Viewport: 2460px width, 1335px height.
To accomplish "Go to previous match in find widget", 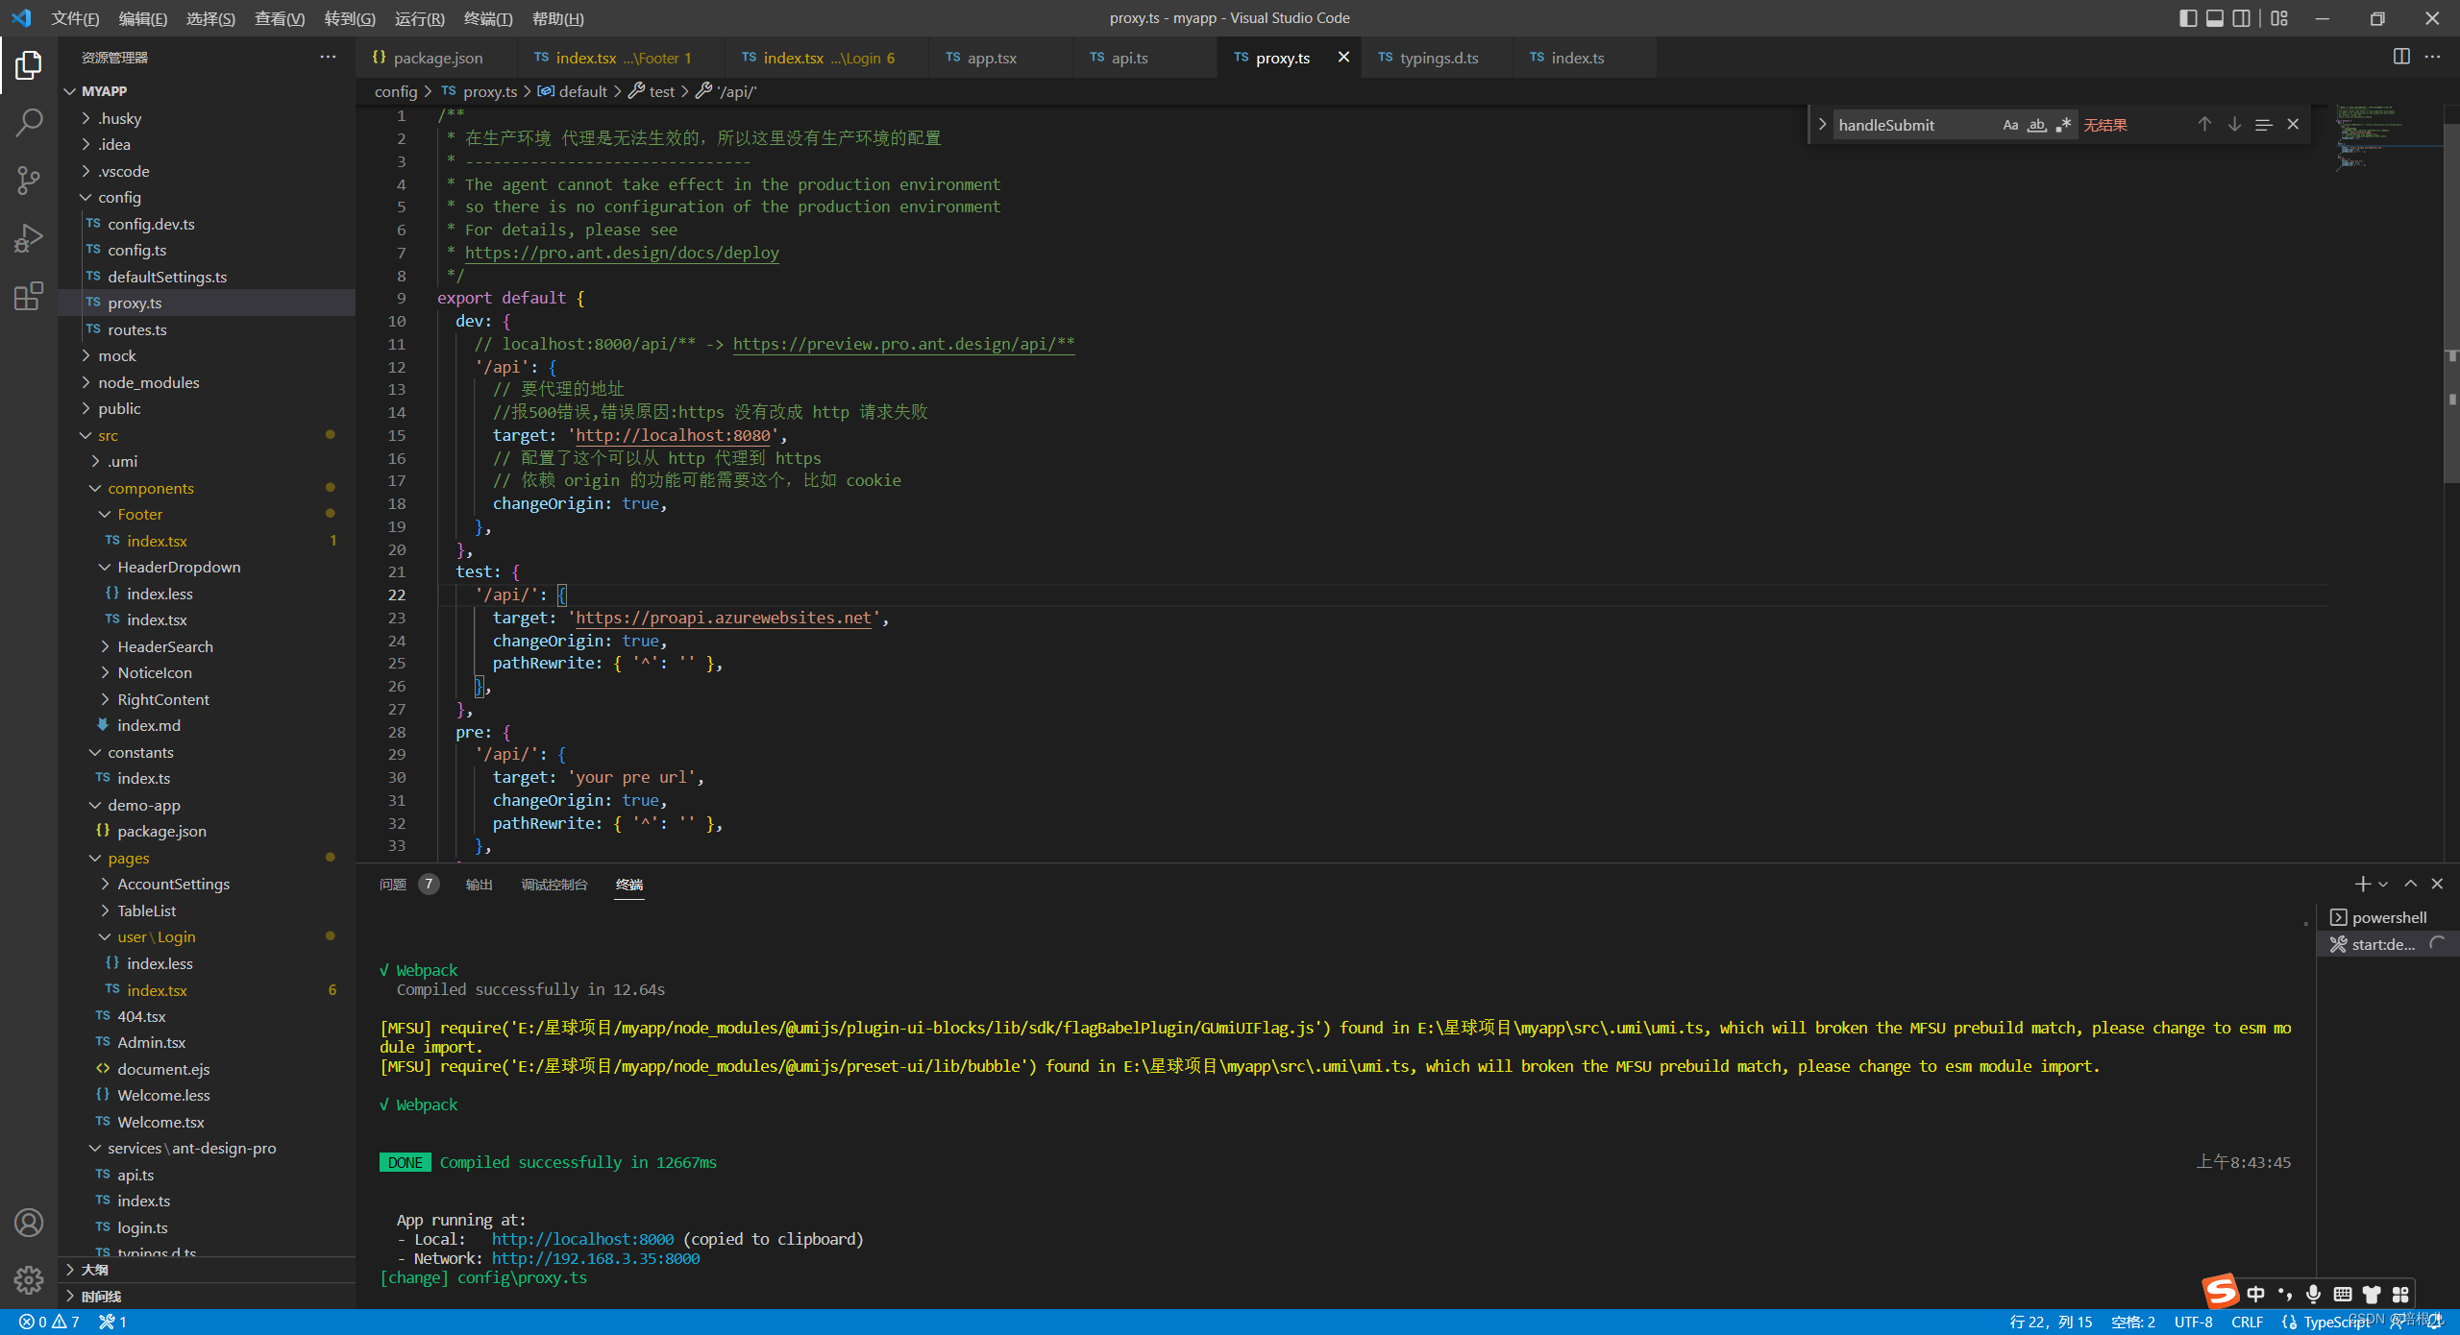I will 2204,125.
